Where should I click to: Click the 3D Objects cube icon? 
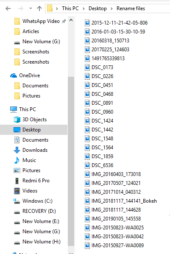(17, 120)
